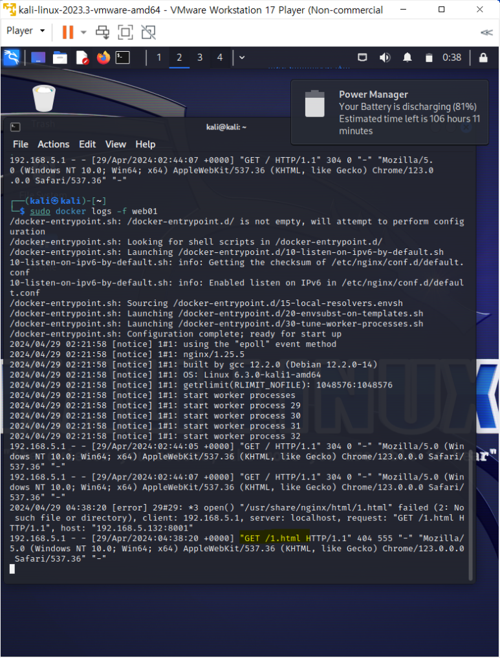Click the "nginx/1.25.5" log line
Screen dimensions: 500x658
coord(127,354)
